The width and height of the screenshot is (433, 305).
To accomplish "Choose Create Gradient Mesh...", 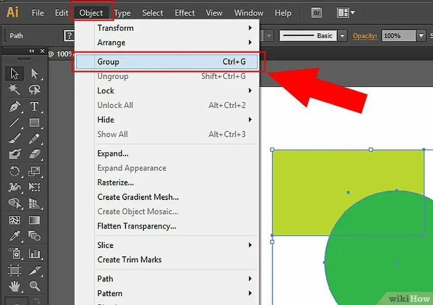I will (x=167, y=197).
